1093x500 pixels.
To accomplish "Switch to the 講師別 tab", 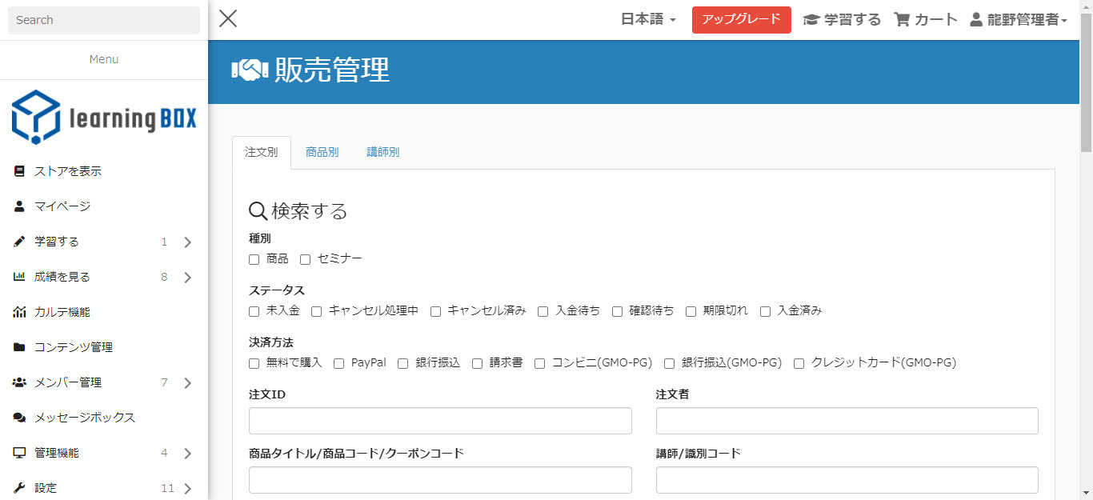I will [382, 152].
